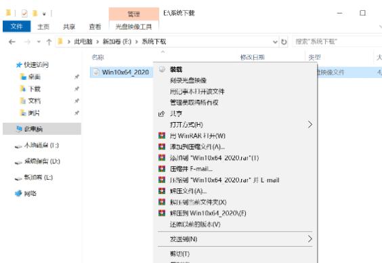This screenshot has width=382, height=263.
Task: Open 下载 folder in quick access
Action: click(35, 89)
